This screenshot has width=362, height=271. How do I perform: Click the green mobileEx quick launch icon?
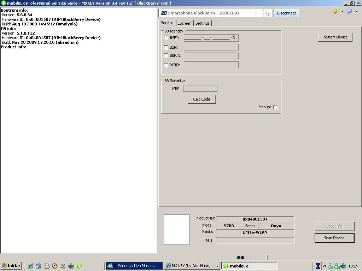[79, 266]
